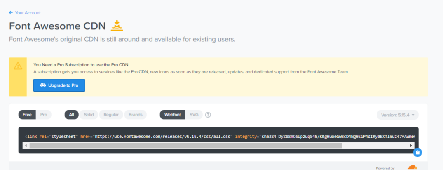Click the scrollbar right arrow in code box
Viewport: 443px width, 170px height.
411,145
